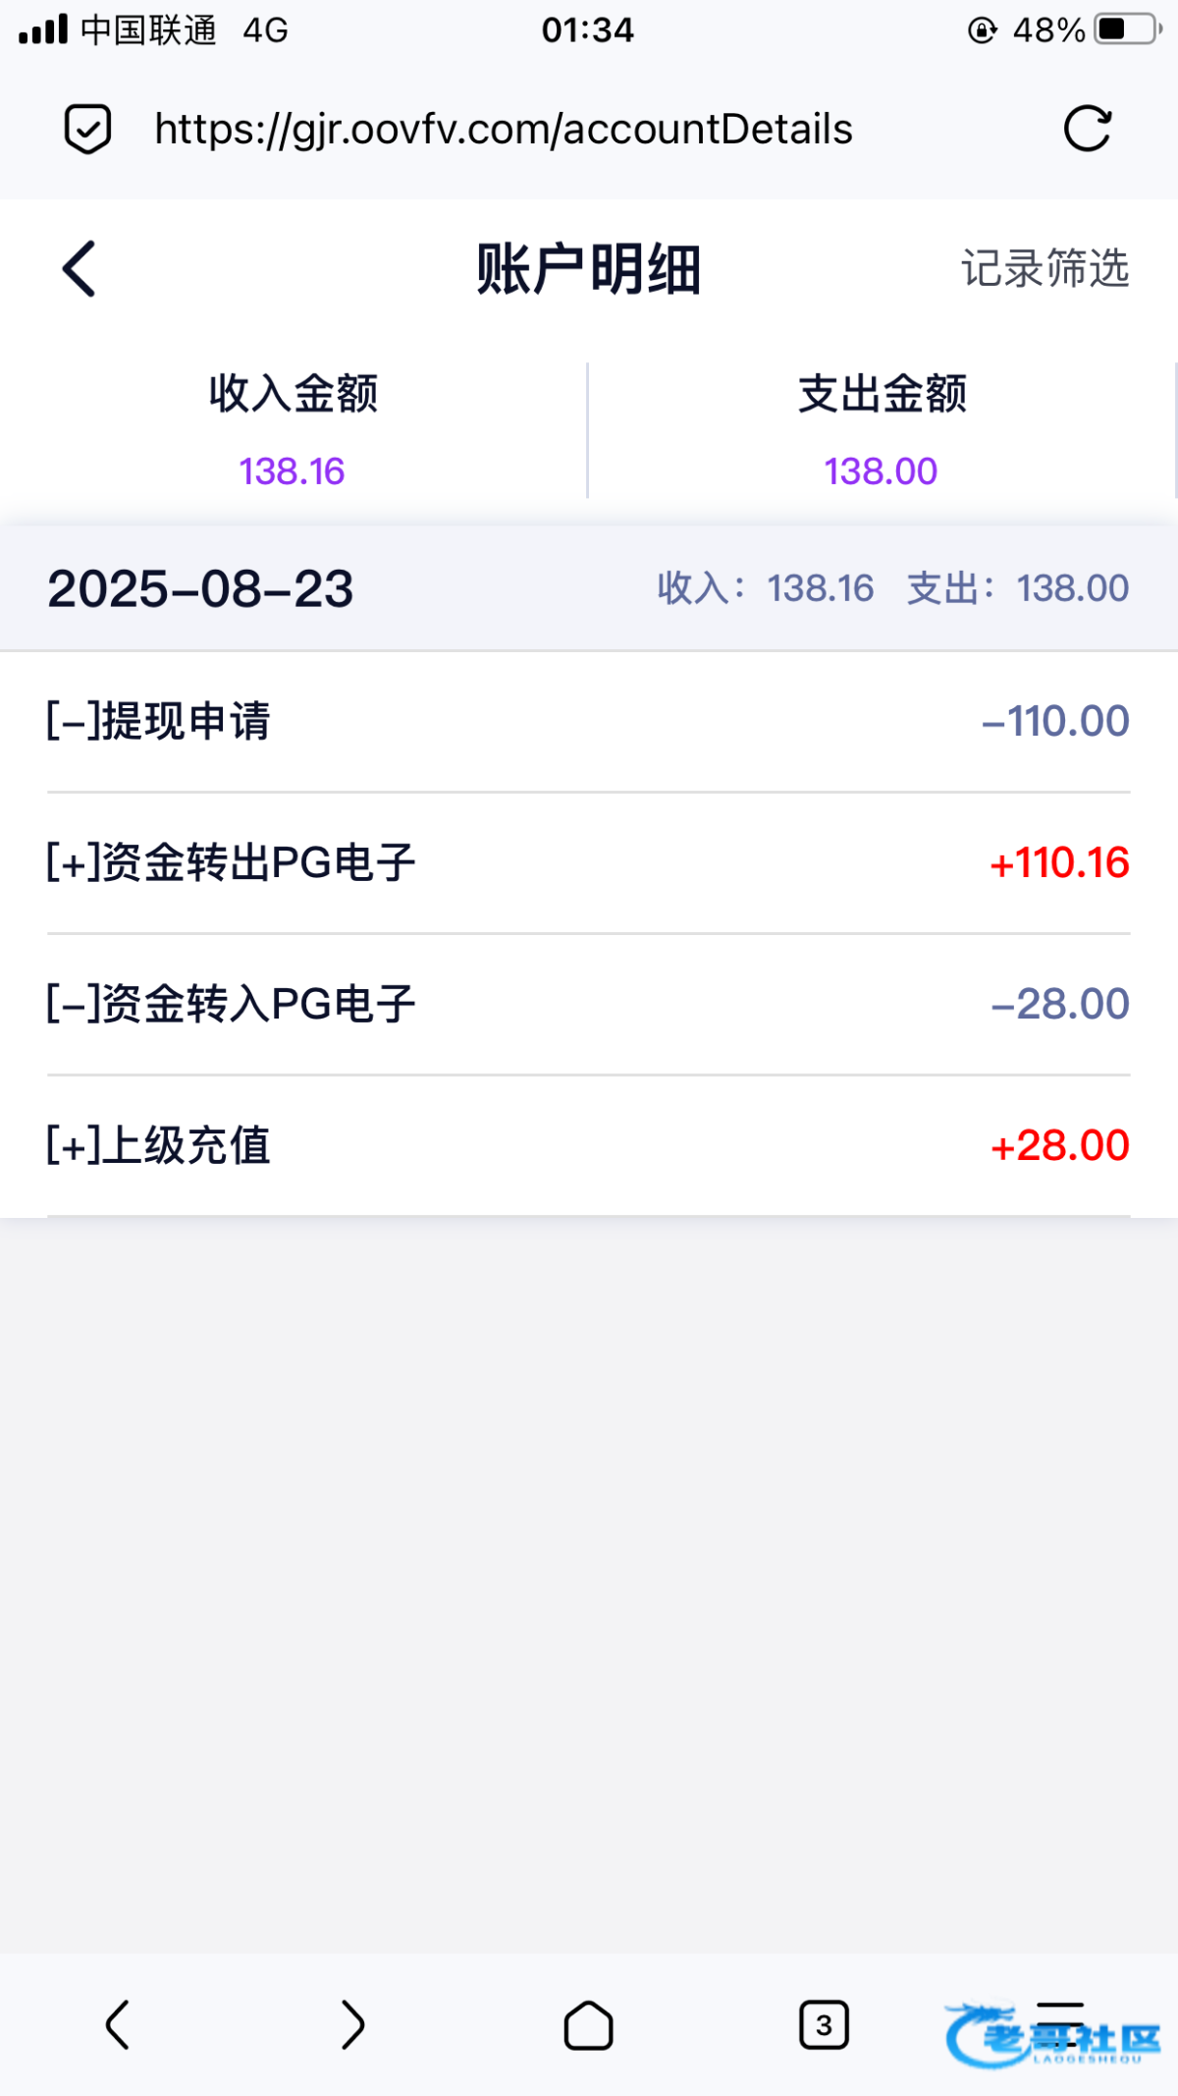Select the 支出金额 summary section
This screenshot has height=2096, width=1178.
882,430
